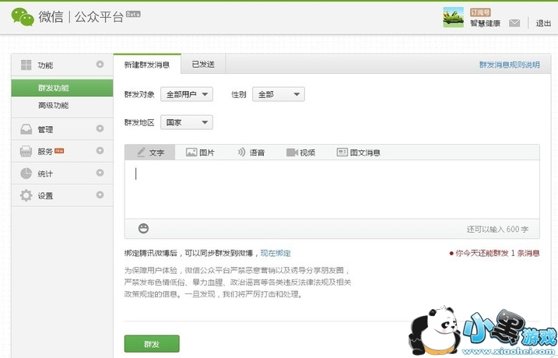Click the 智慧健康 account name
Viewport: 558px width, 358px height.
pyautogui.click(x=486, y=23)
